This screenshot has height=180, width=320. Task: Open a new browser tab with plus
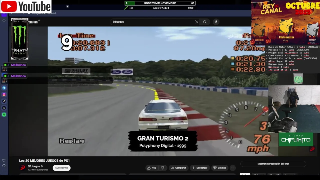67,6
